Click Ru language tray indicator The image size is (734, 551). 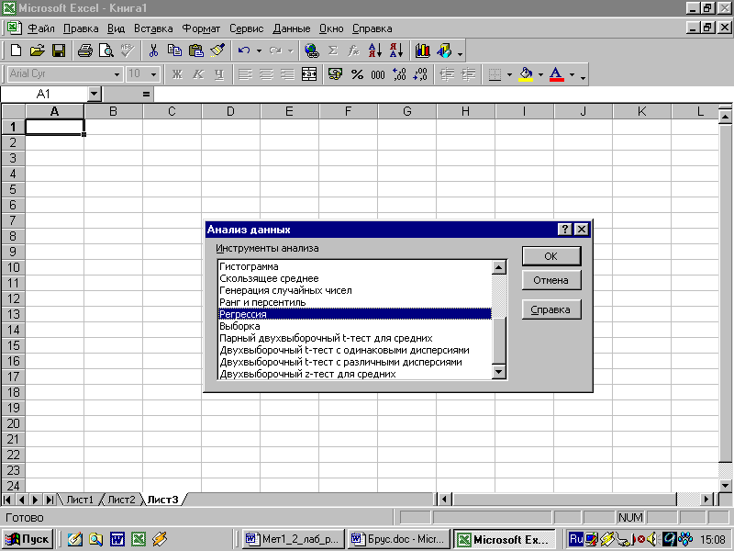click(576, 539)
